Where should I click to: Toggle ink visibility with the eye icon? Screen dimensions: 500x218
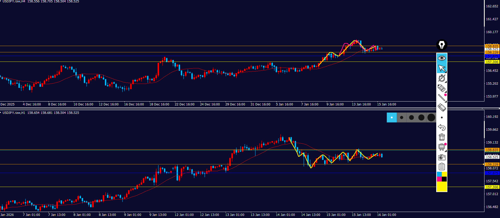coord(442,58)
